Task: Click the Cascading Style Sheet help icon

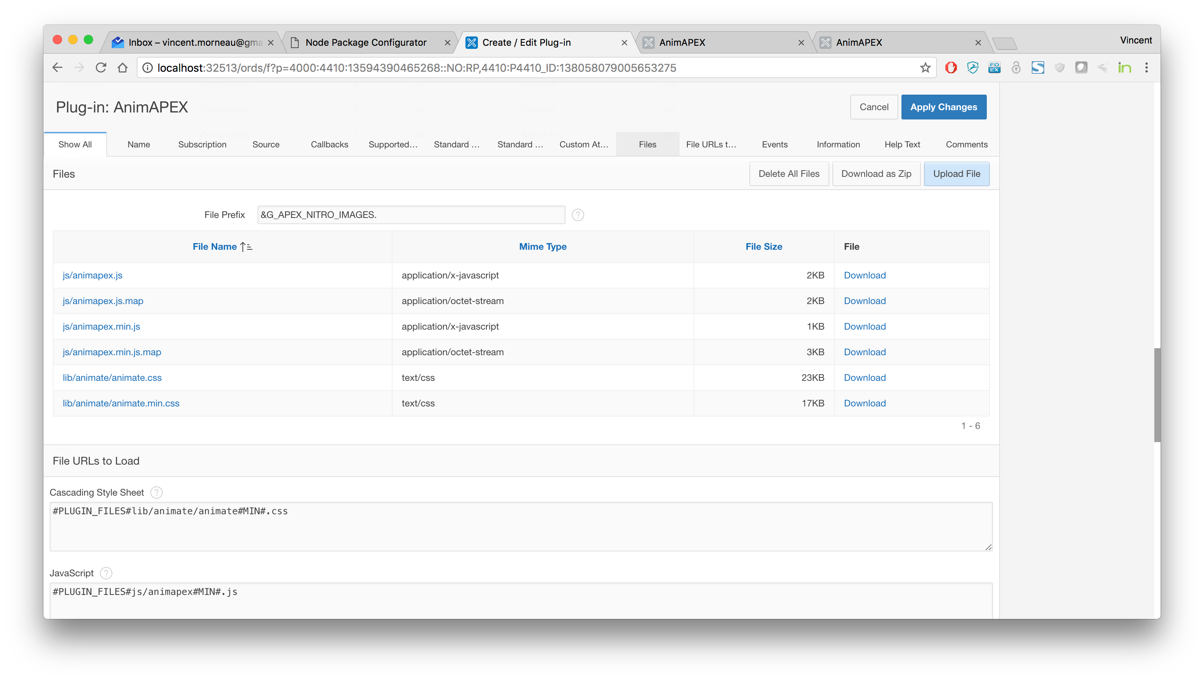Action: click(157, 493)
